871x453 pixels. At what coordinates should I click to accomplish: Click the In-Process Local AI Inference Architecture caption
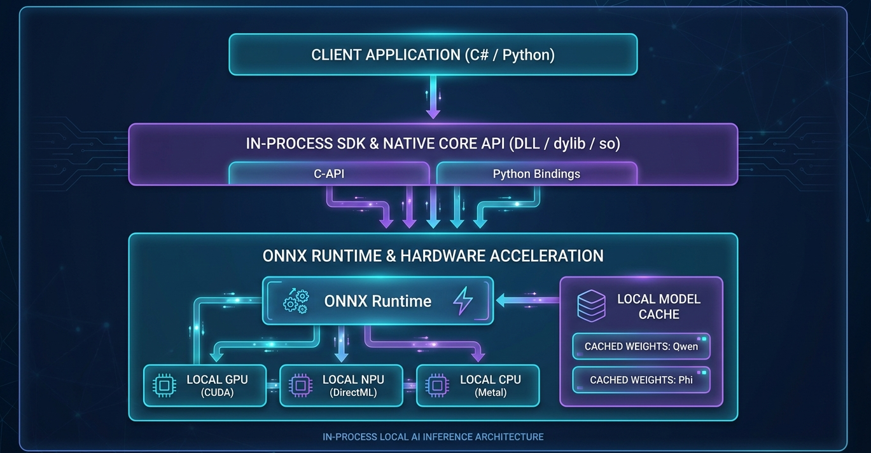click(x=433, y=437)
